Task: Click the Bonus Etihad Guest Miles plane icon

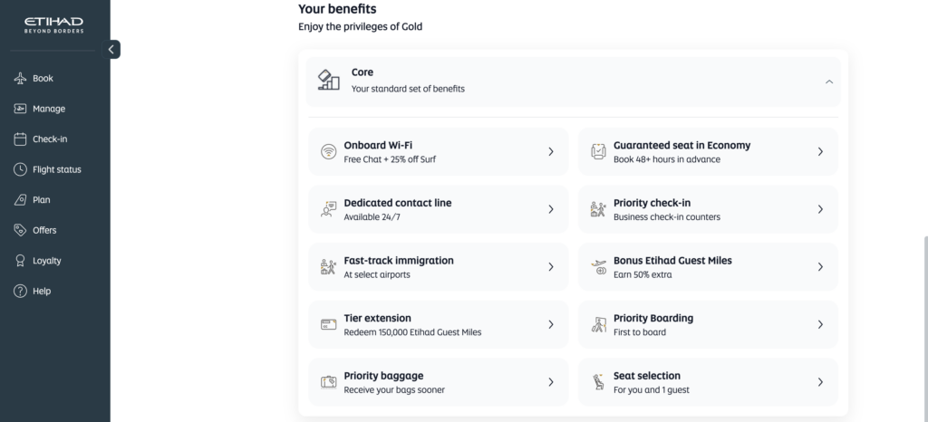Action: pos(598,267)
